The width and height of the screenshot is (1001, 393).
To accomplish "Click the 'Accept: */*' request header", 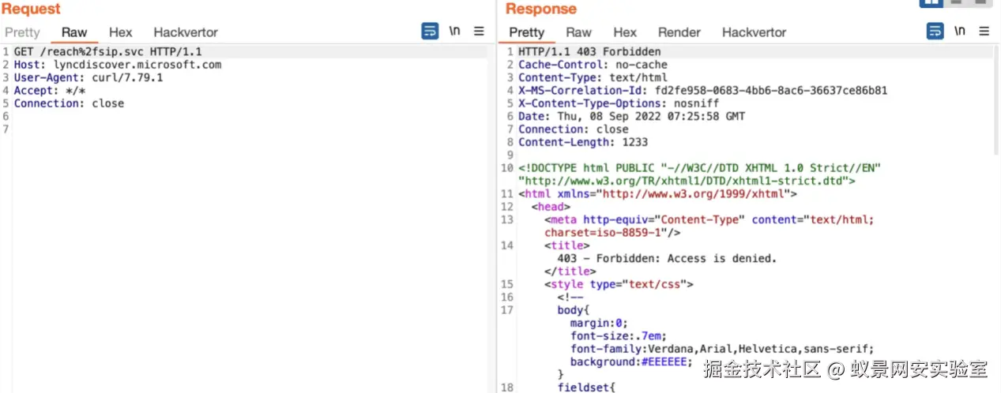I will (49, 90).
